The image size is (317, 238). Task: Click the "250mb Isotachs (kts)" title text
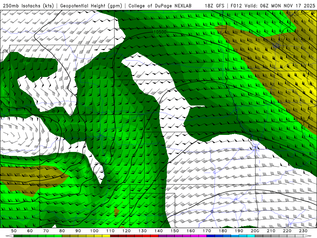coord(28,6)
